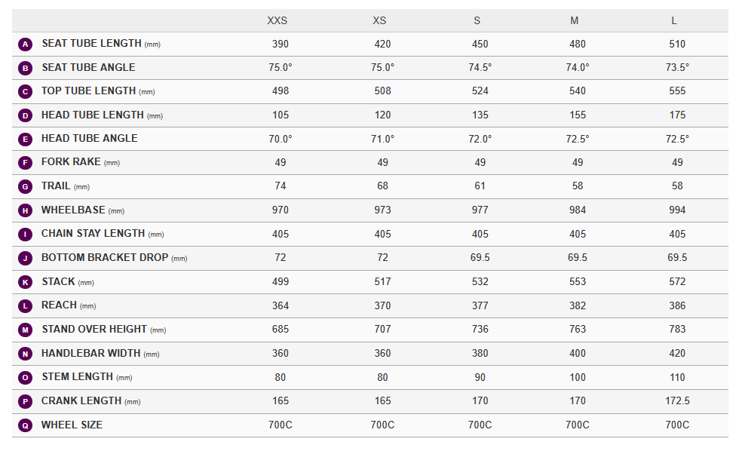Click the letter C top tube icon
Viewport: 736px width, 451px height.
click(x=25, y=92)
